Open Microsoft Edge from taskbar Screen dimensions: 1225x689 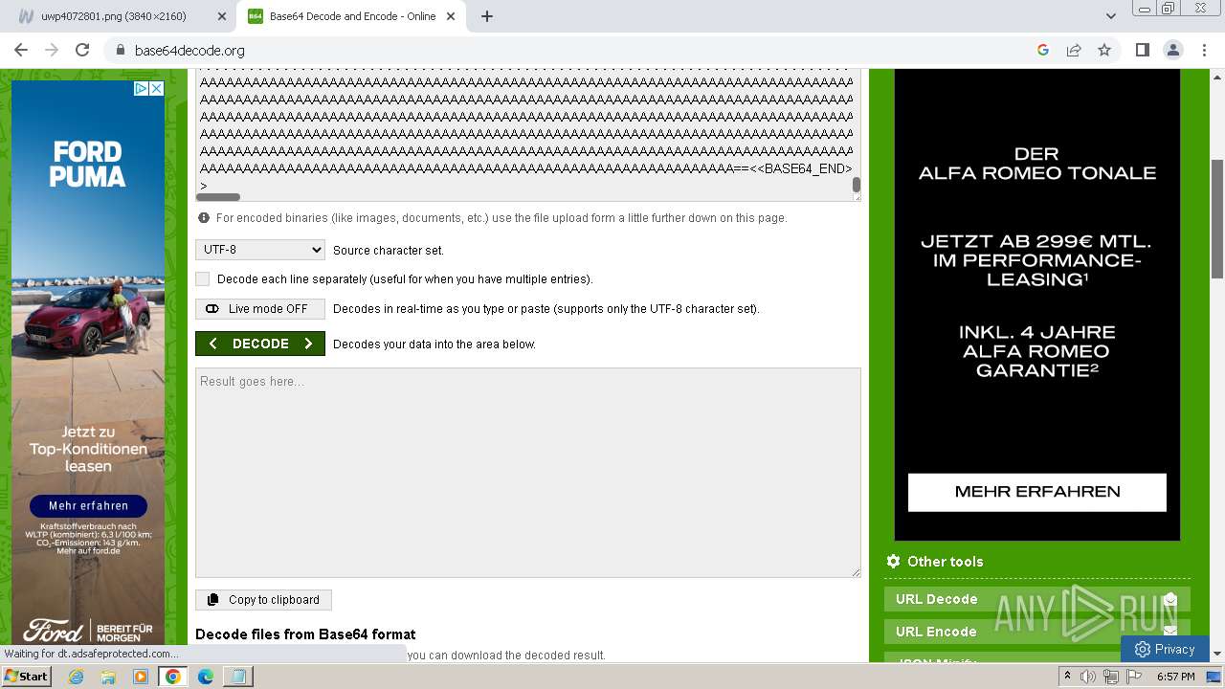[205, 677]
